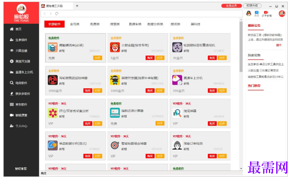
Task: Click 购买 on 单品数据分析 card
Action: pyautogui.click(x=88, y=156)
